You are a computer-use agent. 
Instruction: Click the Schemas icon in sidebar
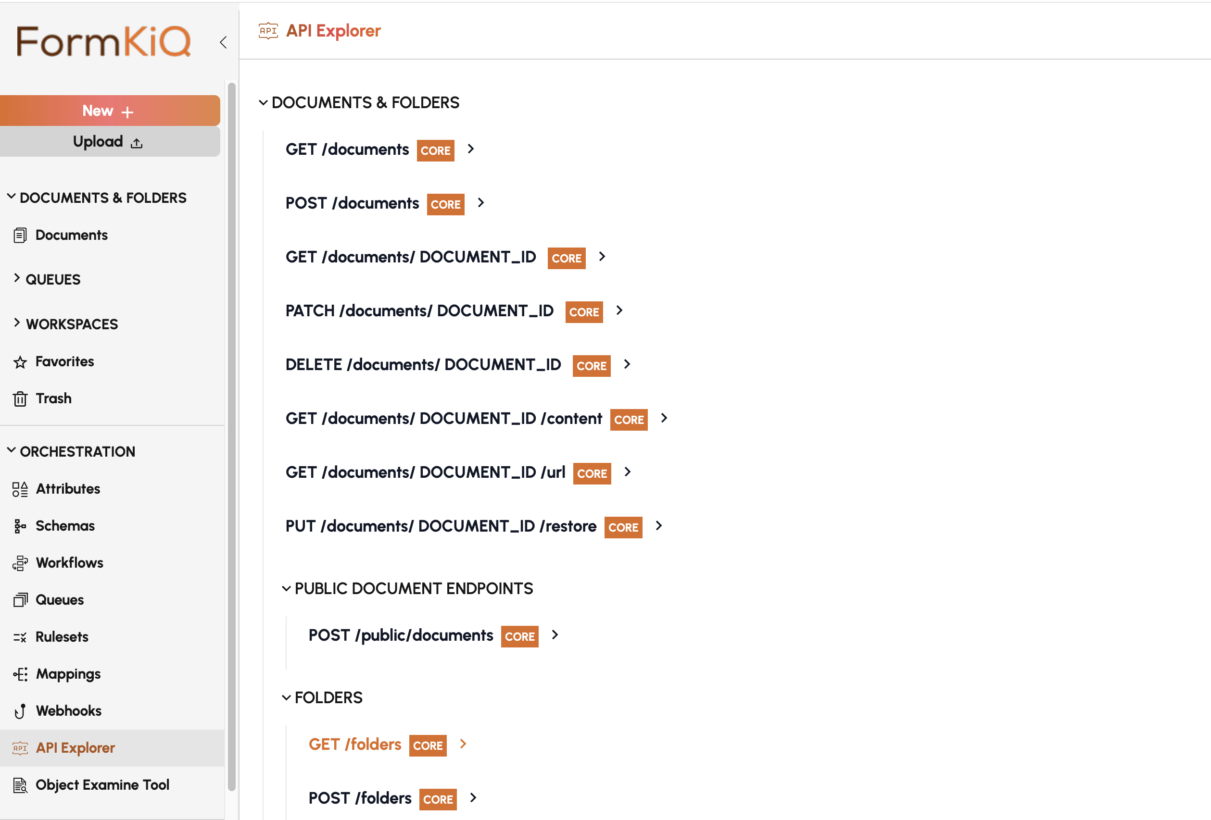tap(19, 525)
